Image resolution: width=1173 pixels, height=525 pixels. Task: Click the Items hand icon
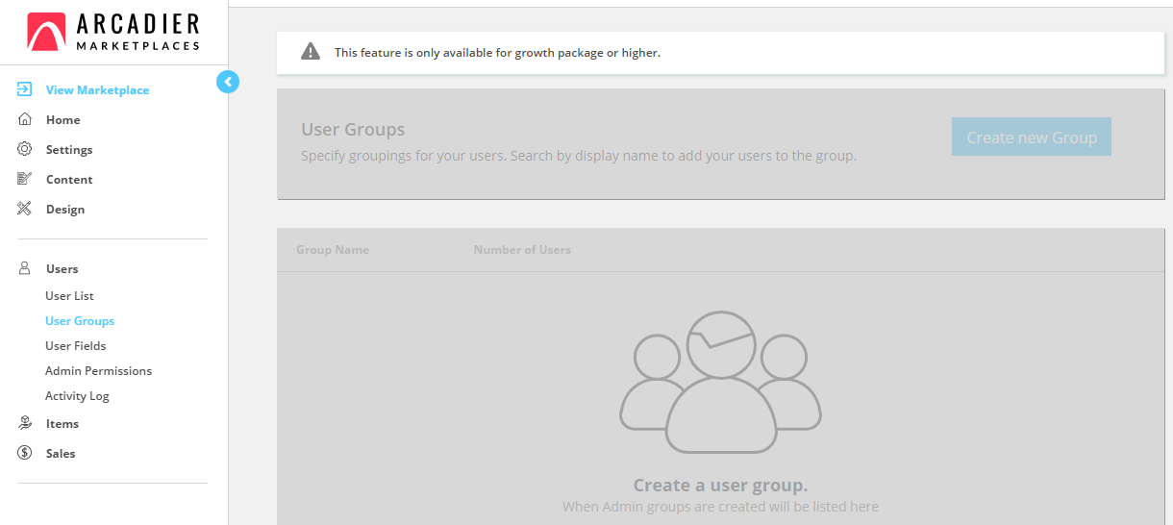click(x=25, y=423)
